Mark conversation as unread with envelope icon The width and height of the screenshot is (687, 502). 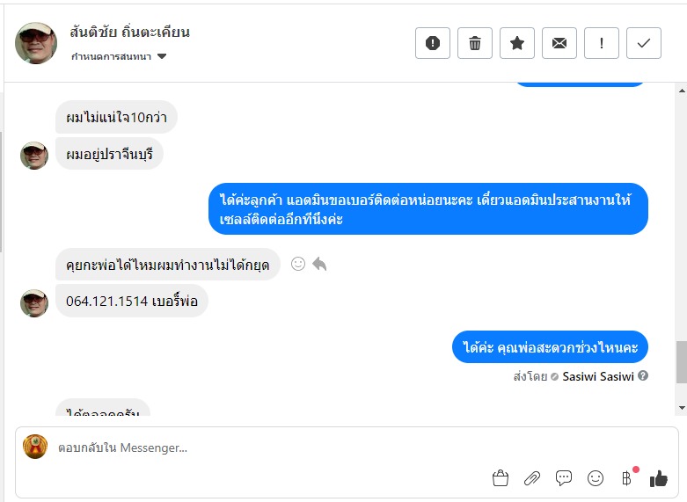tap(559, 43)
